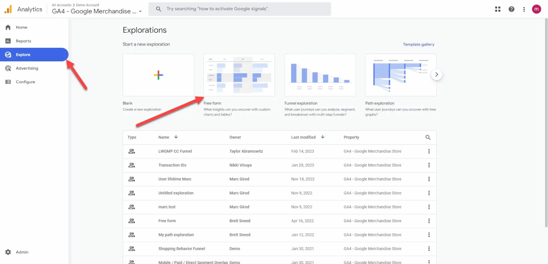The width and height of the screenshot is (548, 264).
Task: Open the more options for LWGMP CC Funnel
Action: point(429,151)
